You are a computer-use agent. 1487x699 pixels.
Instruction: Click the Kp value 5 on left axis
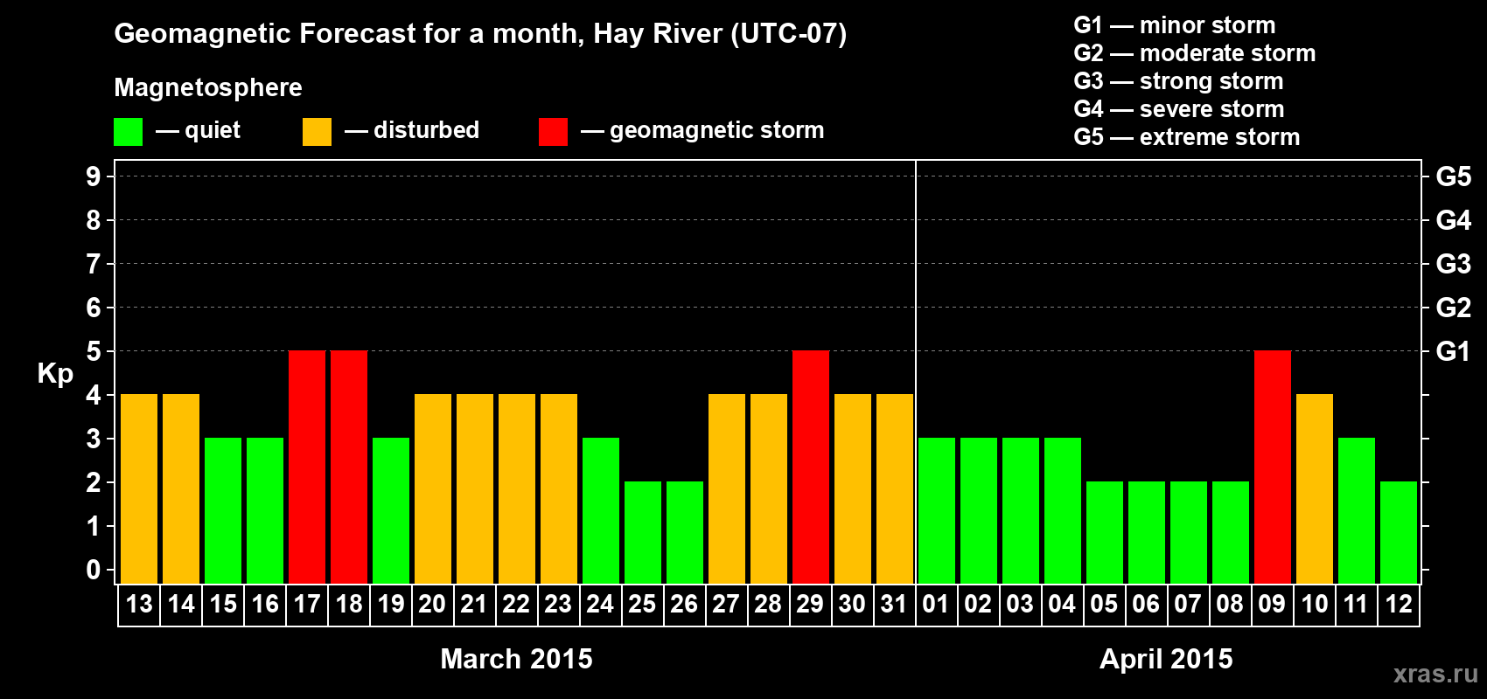coord(94,351)
